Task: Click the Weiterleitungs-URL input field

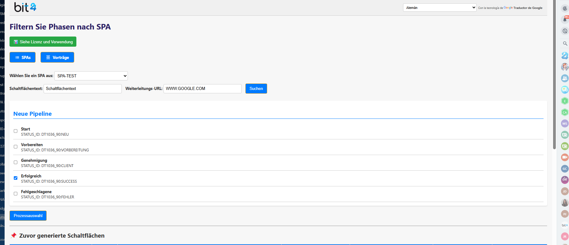Action: (202, 89)
